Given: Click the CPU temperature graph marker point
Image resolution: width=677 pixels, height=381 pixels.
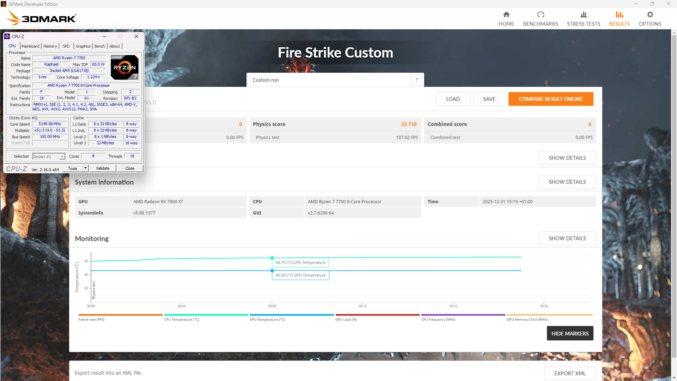Looking at the screenshot, I should pyautogui.click(x=272, y=258).
